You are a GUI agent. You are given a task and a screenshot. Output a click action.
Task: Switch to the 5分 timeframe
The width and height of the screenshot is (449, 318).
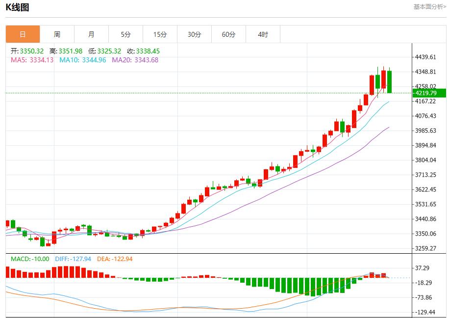pos(125,34)
